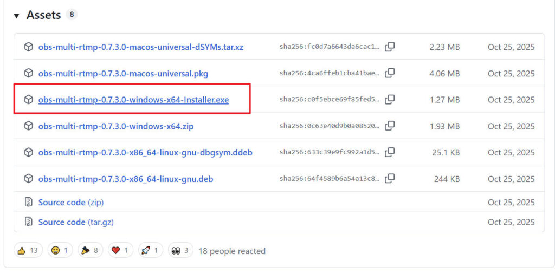Download the macos-universal-dSYMs.tar.xz file

(140, 47)
